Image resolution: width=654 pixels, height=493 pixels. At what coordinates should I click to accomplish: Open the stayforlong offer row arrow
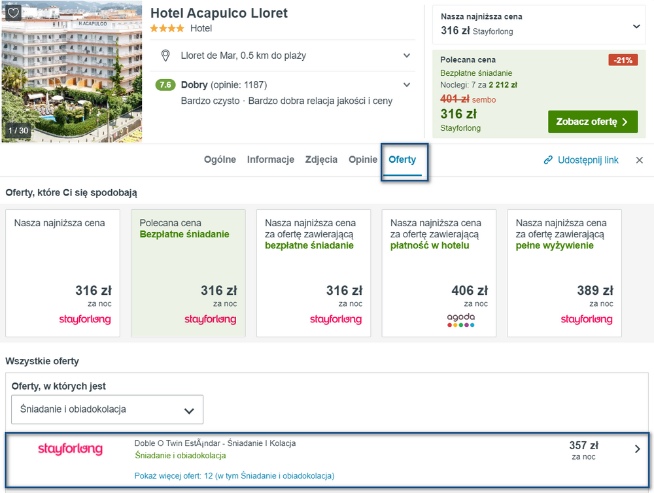point(637,449)
